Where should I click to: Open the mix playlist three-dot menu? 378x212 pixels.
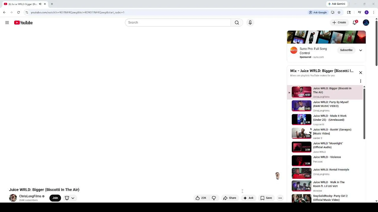361,81
